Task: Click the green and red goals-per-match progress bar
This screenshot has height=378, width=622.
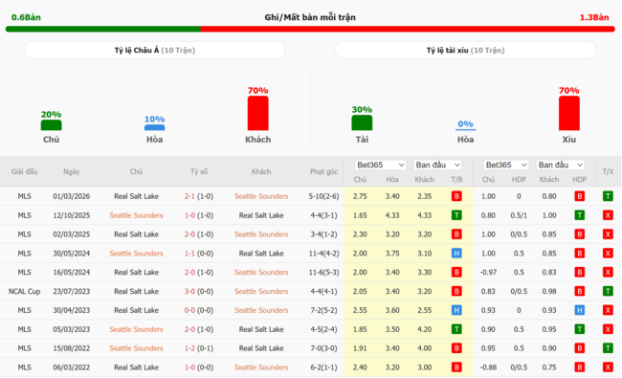Action: point(310,30)
